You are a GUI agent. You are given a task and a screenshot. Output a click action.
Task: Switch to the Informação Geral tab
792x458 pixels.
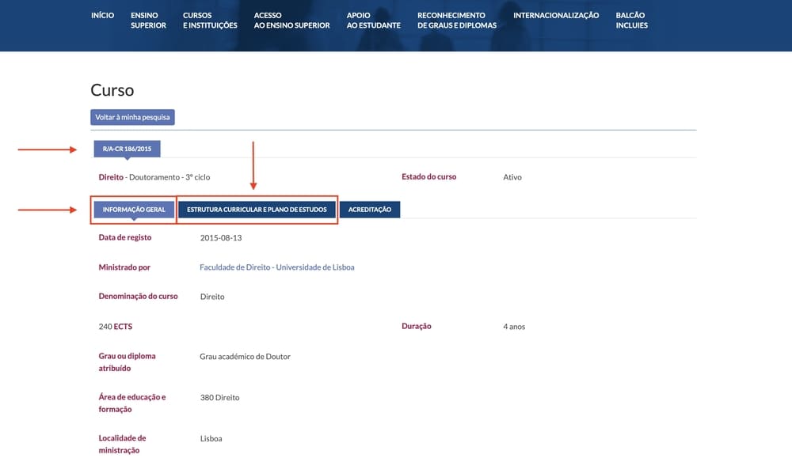point(134,210)
